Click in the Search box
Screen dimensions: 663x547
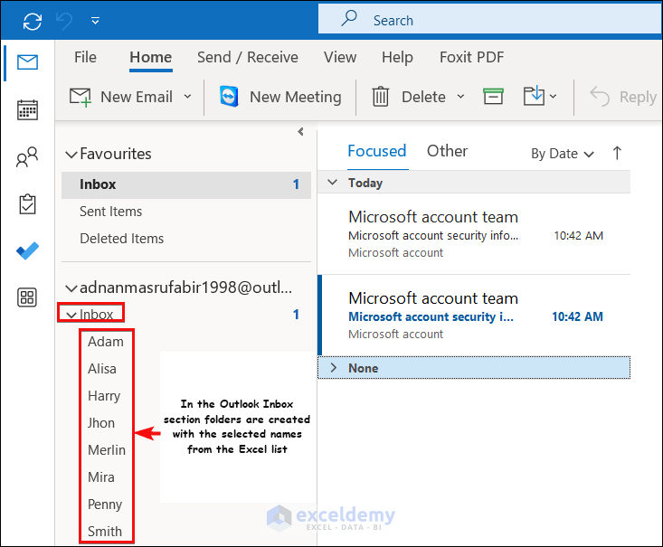(x=490, y=20)
